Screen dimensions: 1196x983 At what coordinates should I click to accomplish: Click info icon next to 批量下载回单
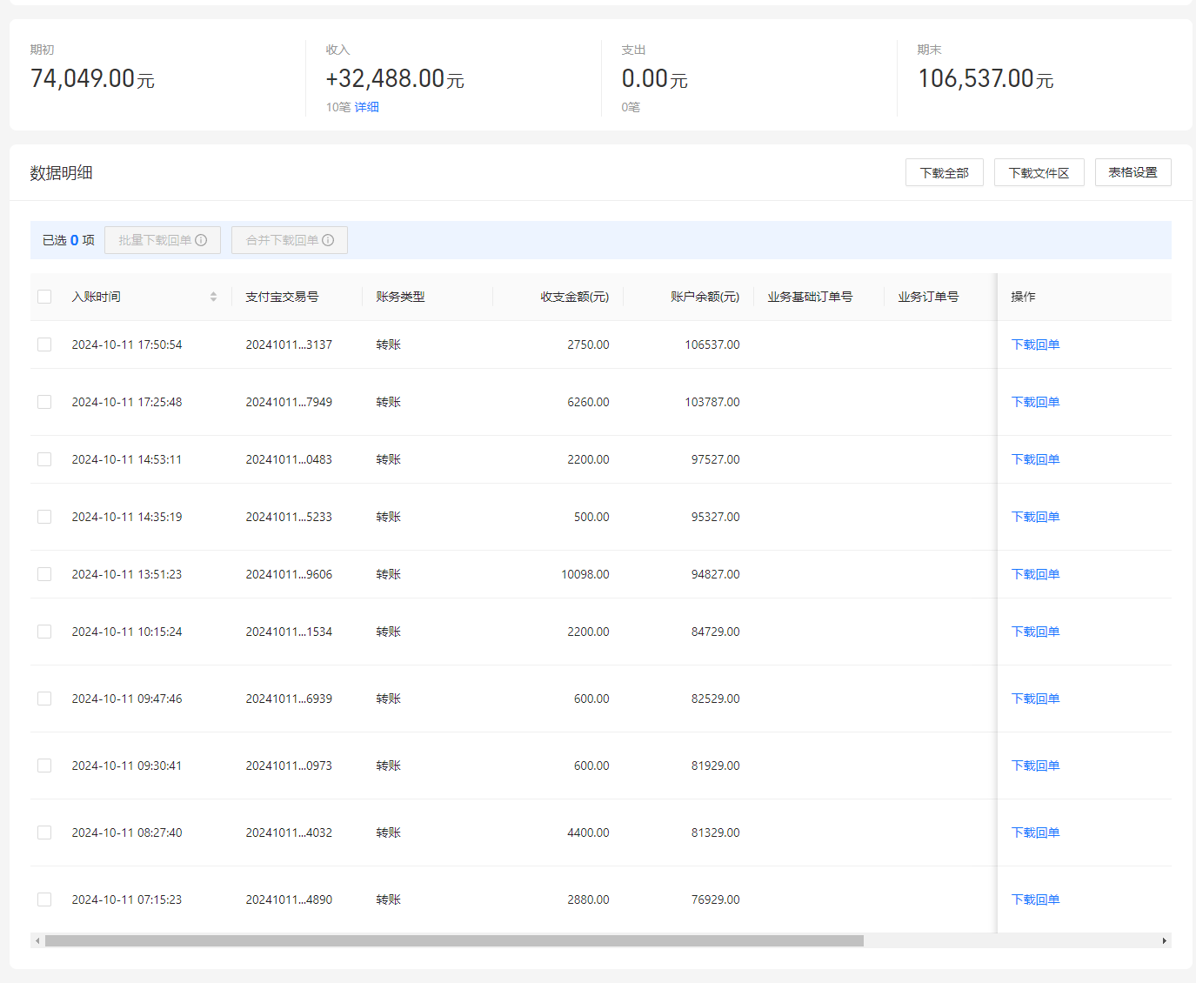pyautogui.click(x=201, y=240)
